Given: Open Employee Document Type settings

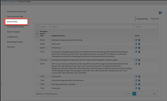Looking at the screenshot, I should (x=16, y=11).
